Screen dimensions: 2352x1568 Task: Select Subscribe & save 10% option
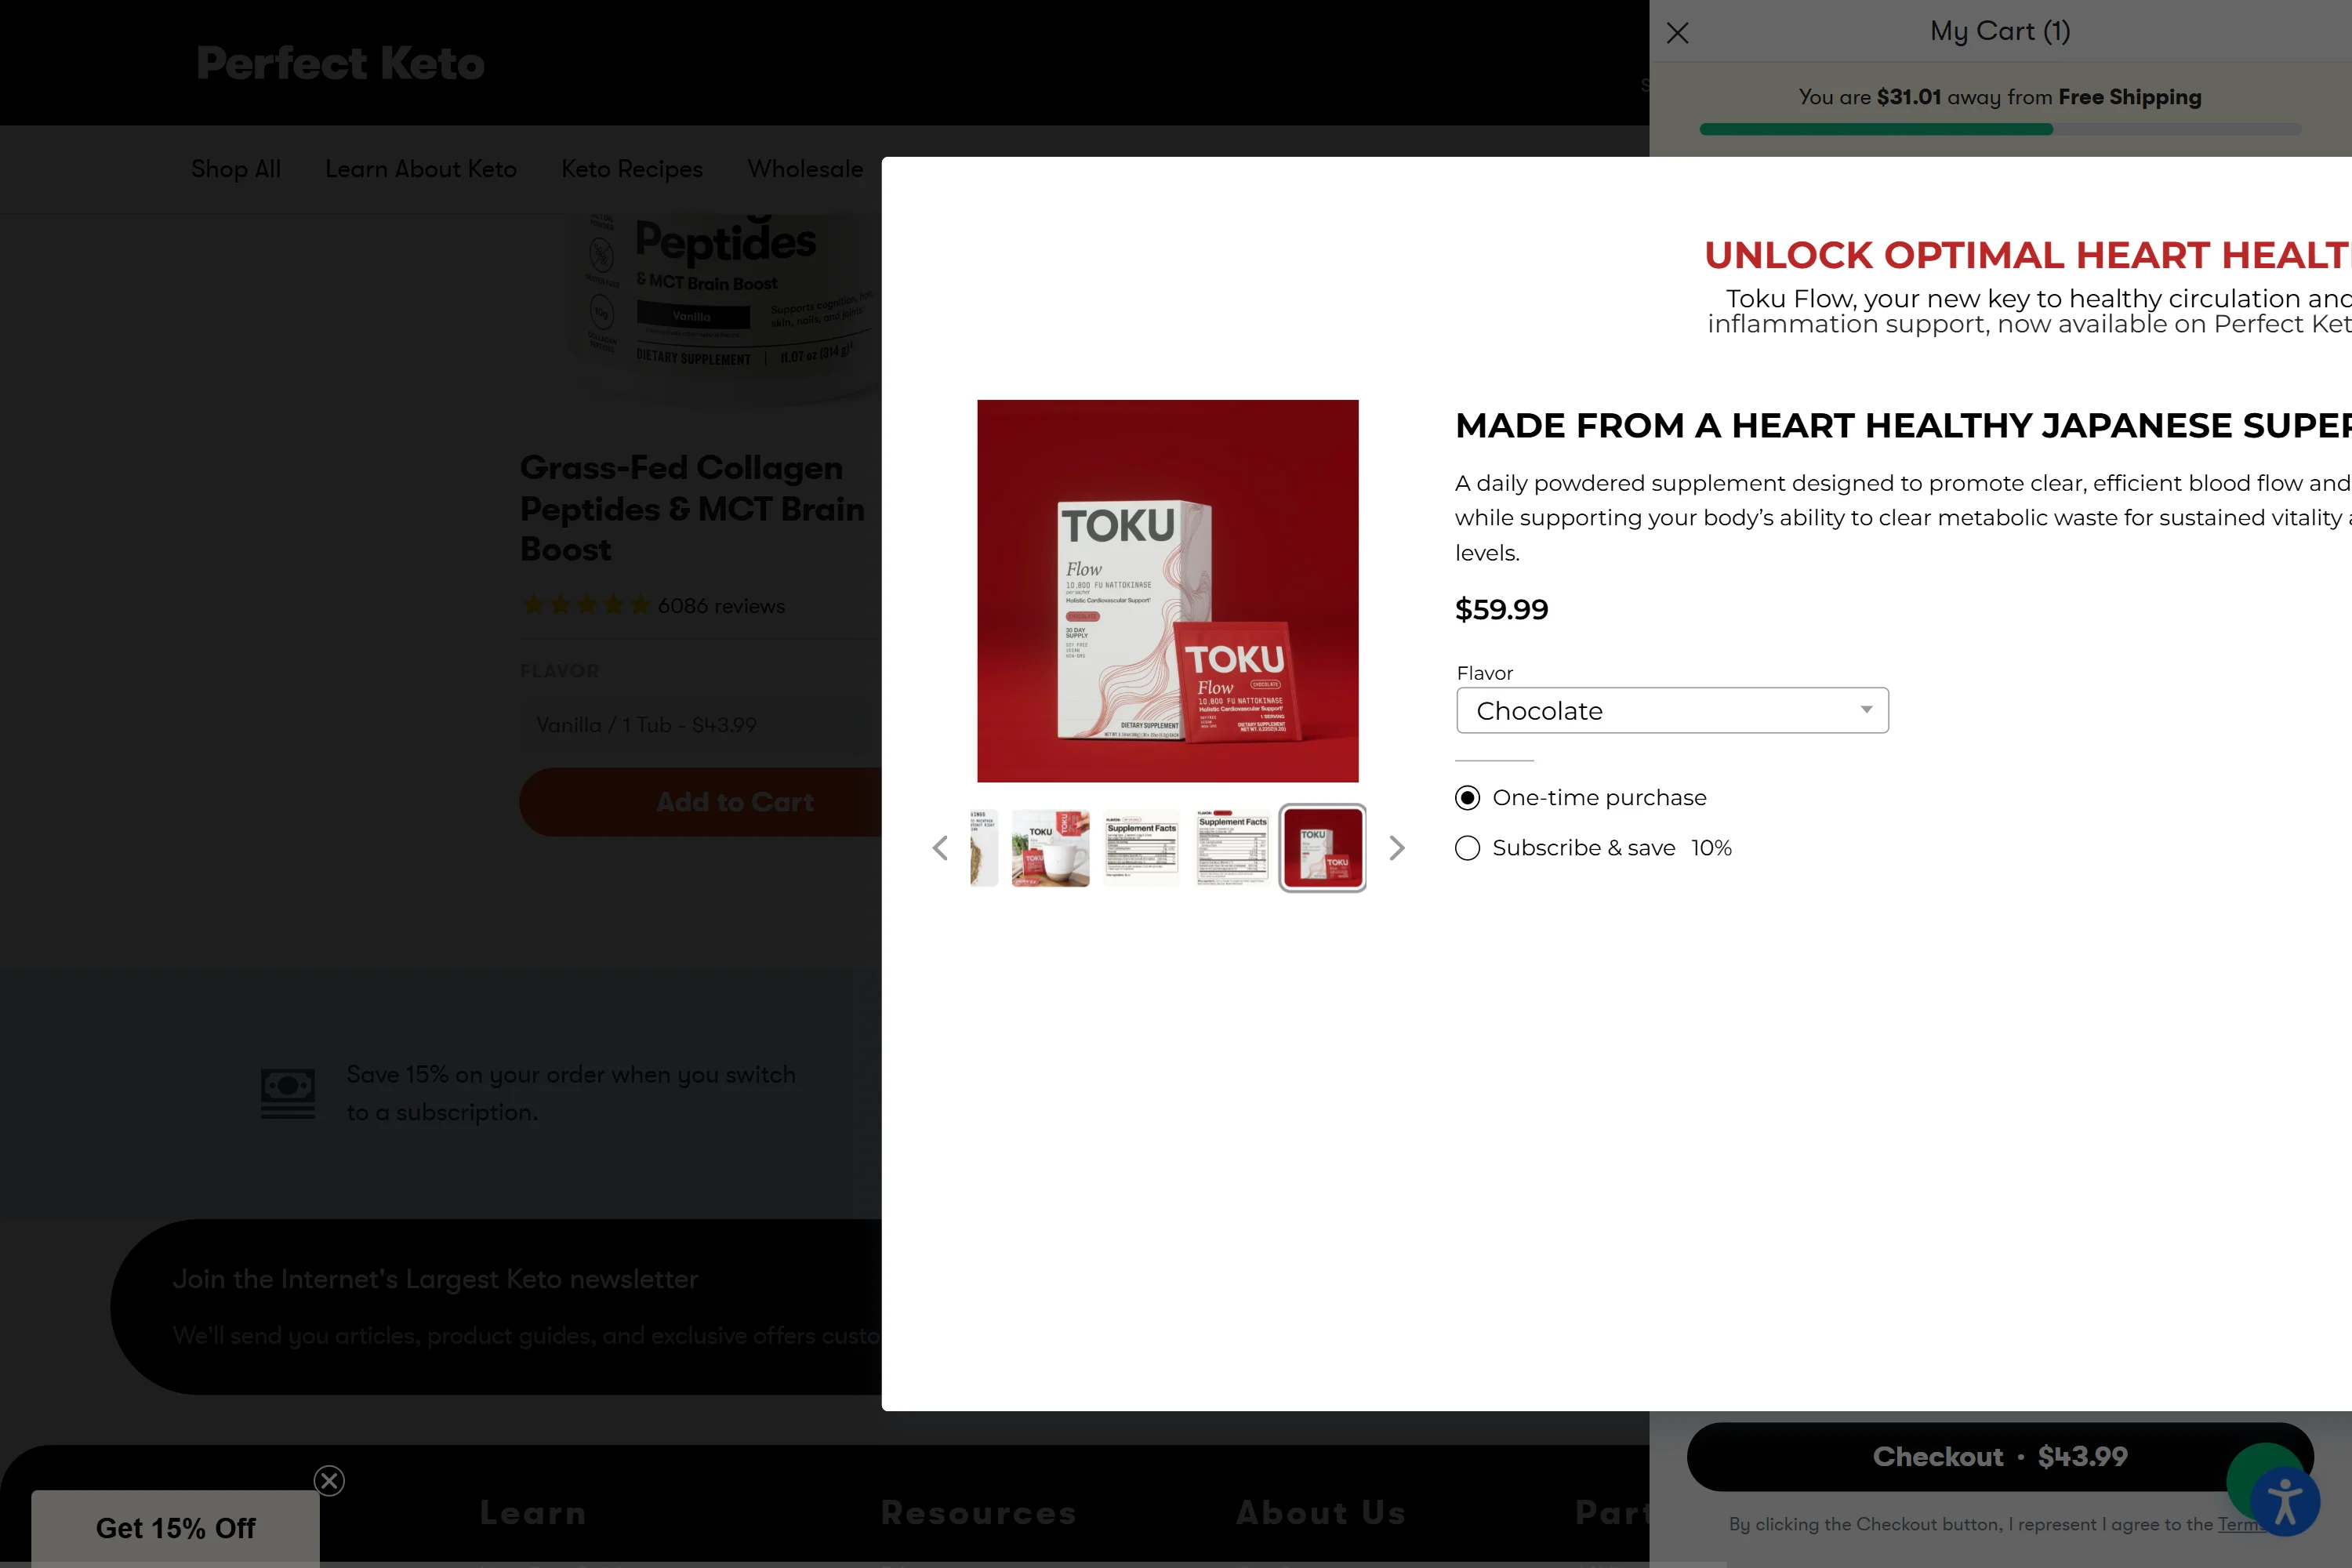pos(1467,848)
